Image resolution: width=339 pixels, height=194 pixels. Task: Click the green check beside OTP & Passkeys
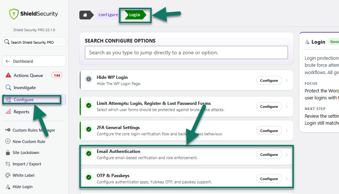tap(89, 177)
